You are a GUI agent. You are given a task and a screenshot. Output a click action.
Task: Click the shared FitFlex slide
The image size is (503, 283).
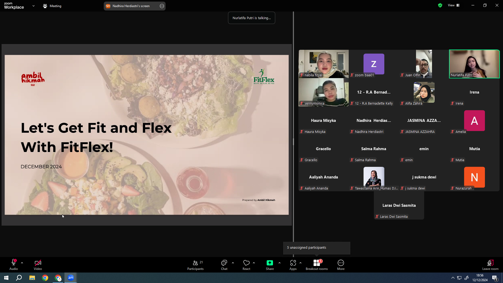tap(147, 135)
